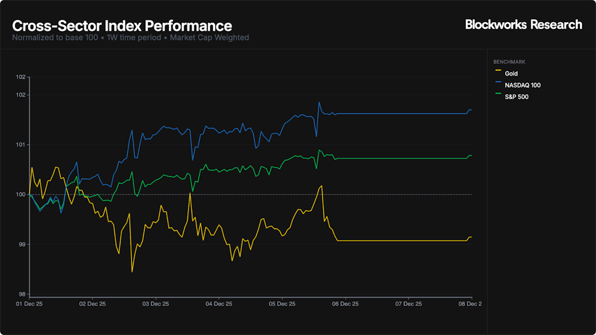Click the 100 value on the y-axis

20,194
